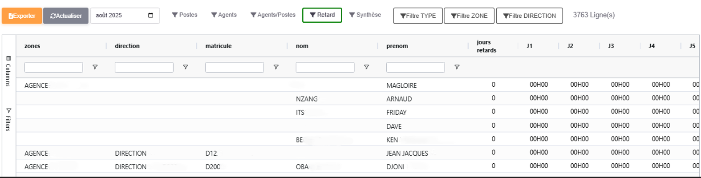Open the Columns side panel
The height and width of the screenshot is (178, 701).
click(x=8, y=71)
